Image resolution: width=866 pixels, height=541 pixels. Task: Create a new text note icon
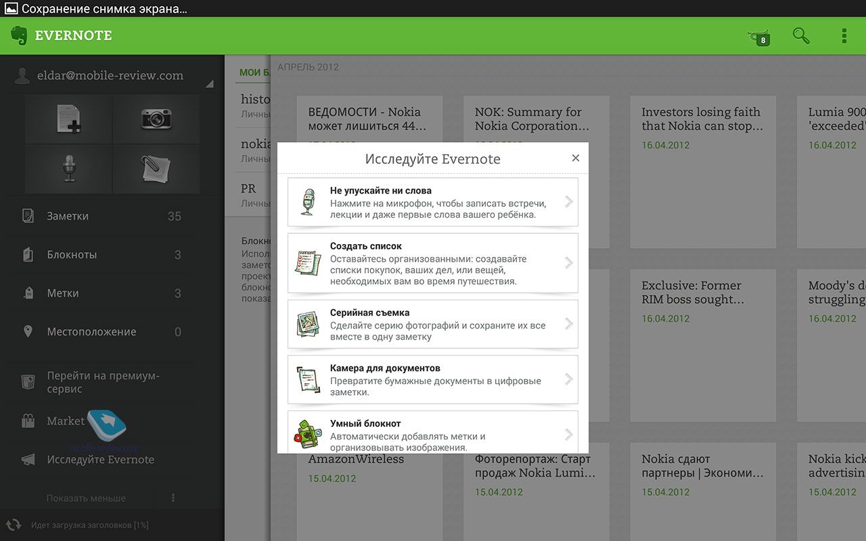[68, 119]
